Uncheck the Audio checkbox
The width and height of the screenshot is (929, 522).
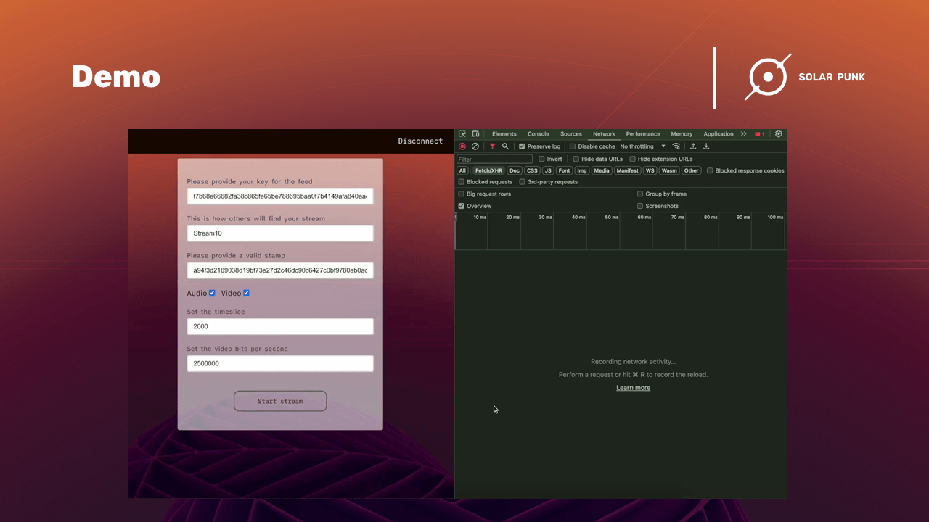(x=212, y=293)
